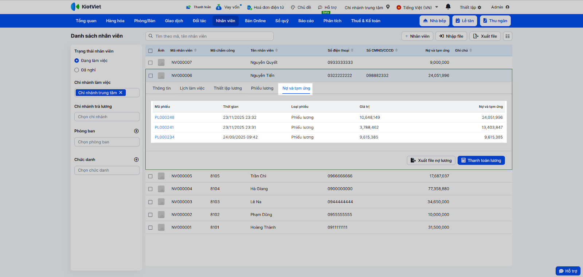Switch to the Phiếu lương tab

tap(262, 88)
